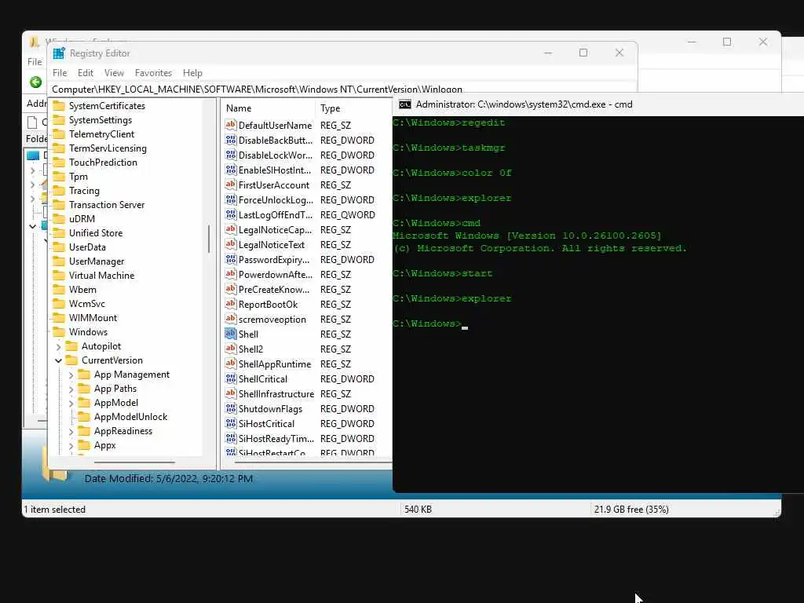Collapse the CurrentVersion key

coord(58,360)
